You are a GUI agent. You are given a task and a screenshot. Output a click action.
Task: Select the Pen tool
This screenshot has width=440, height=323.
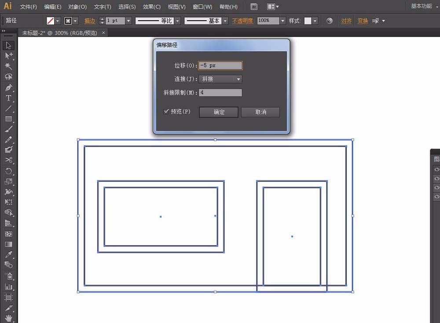click(8, 88)
